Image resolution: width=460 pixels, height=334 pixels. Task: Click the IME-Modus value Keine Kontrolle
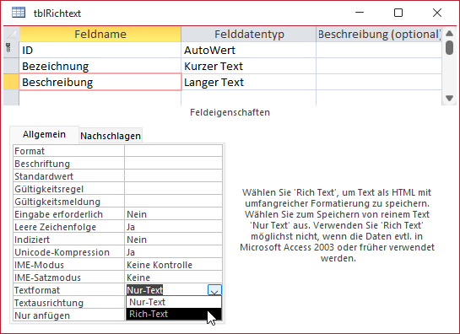click(x=173, y=265)
